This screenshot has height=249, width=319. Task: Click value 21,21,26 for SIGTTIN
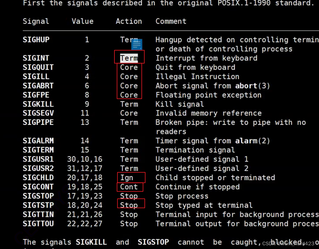[85, 215]
